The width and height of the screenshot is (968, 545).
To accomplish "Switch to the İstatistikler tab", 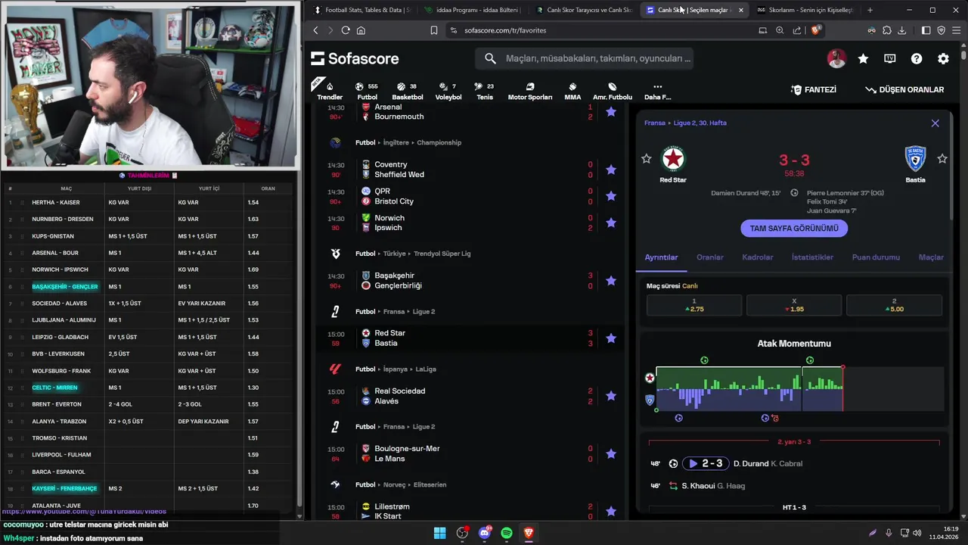I will pyautogui.click(x=812, y=257).
